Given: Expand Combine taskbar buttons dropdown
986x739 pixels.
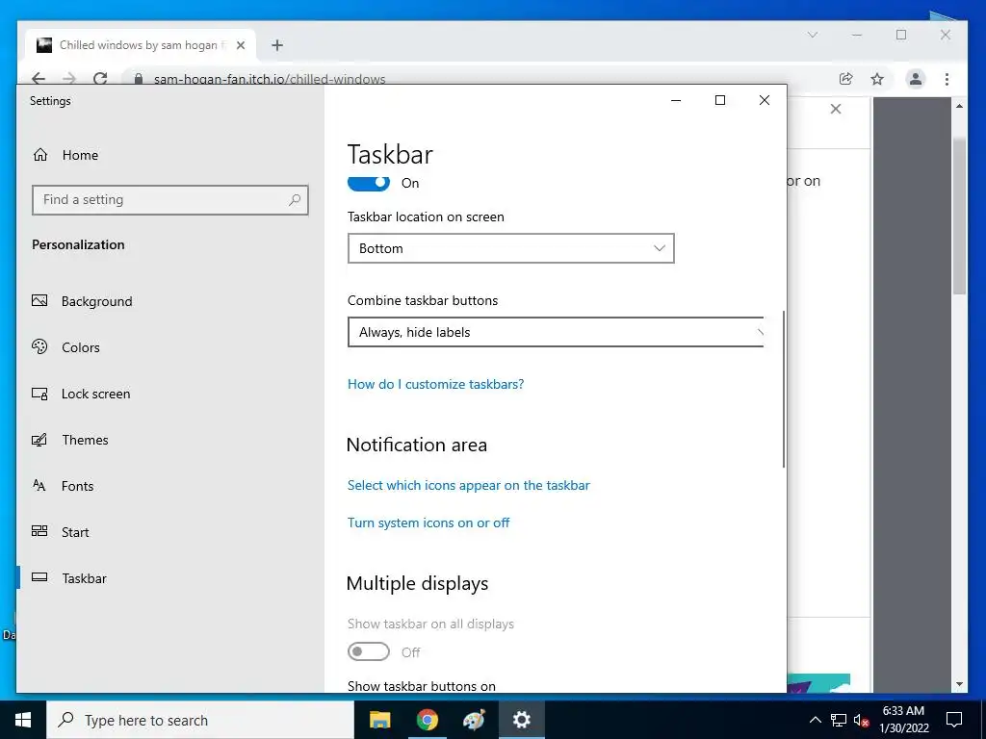Looking at the screenshot, I should pos(556,332).
